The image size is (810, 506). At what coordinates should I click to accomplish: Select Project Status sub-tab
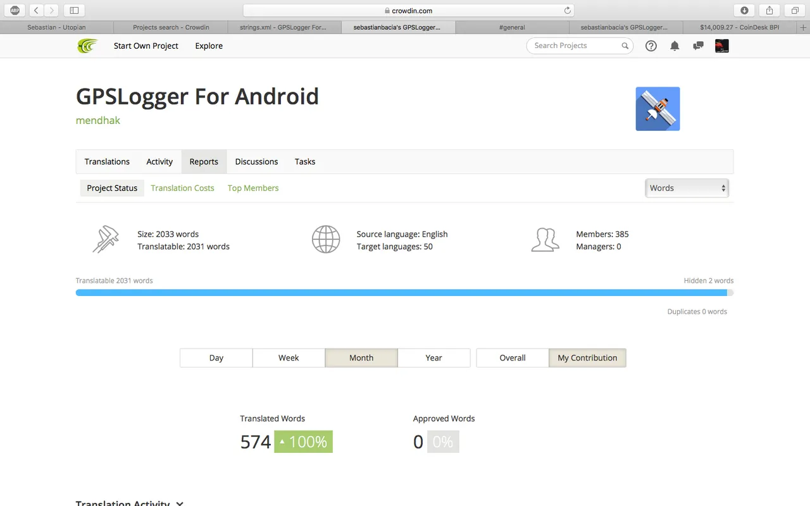(x=112, y=188)
